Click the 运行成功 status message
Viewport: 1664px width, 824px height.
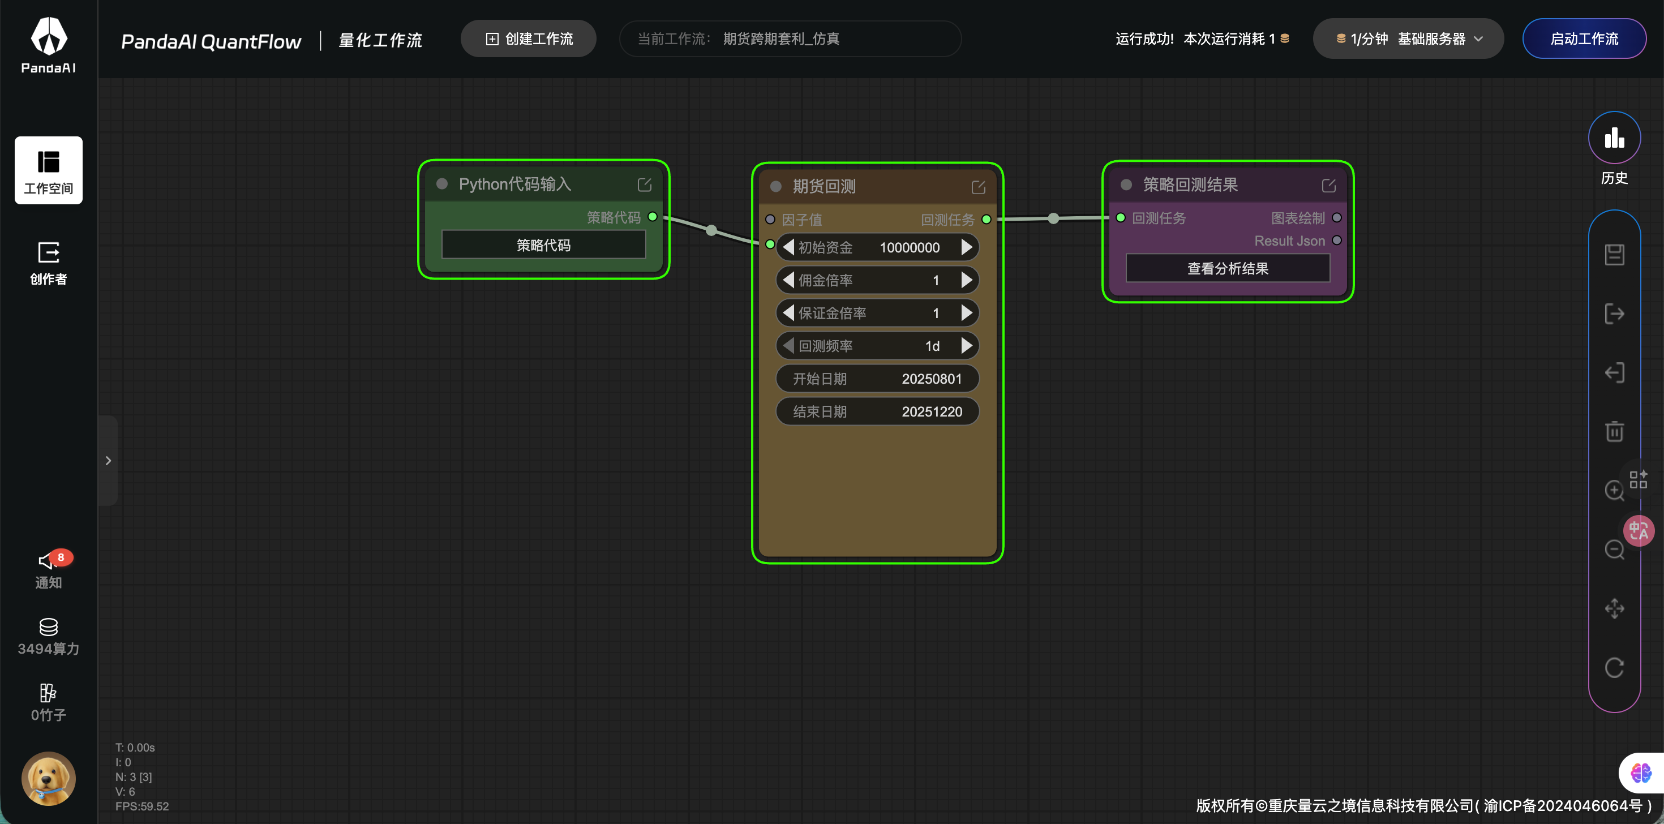click(x=1144, y=38)
